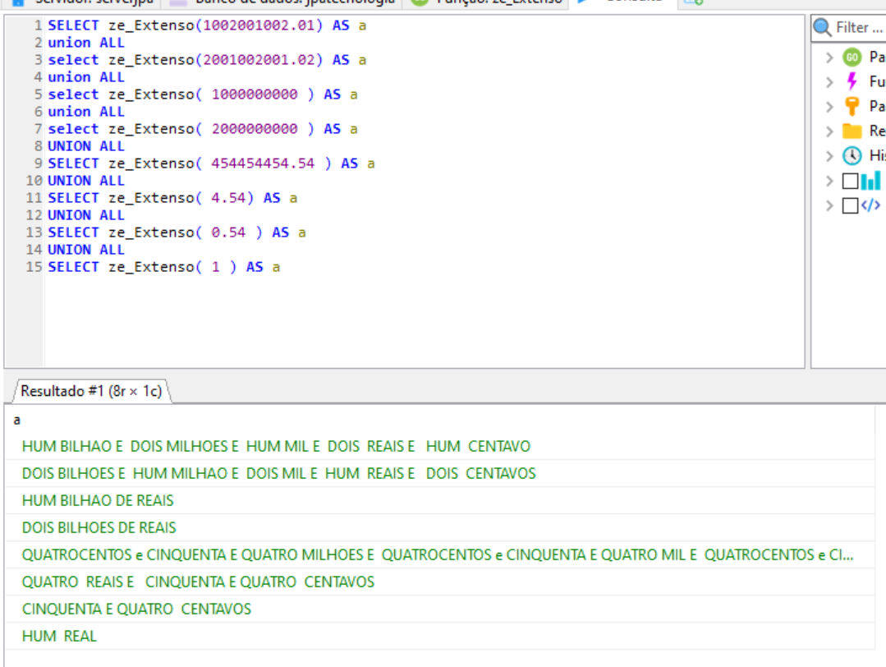Image resolution: width=886 pixels, height=667 pixels.
Task: Select the Resultado #1 result tab
Action: (90, 391)
